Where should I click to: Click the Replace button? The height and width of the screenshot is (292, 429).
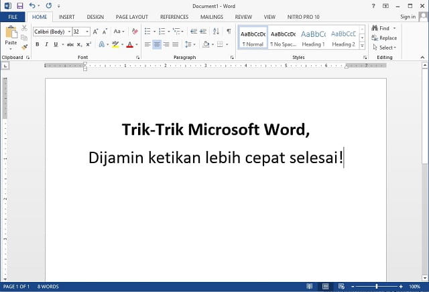(x=384, y=38)
